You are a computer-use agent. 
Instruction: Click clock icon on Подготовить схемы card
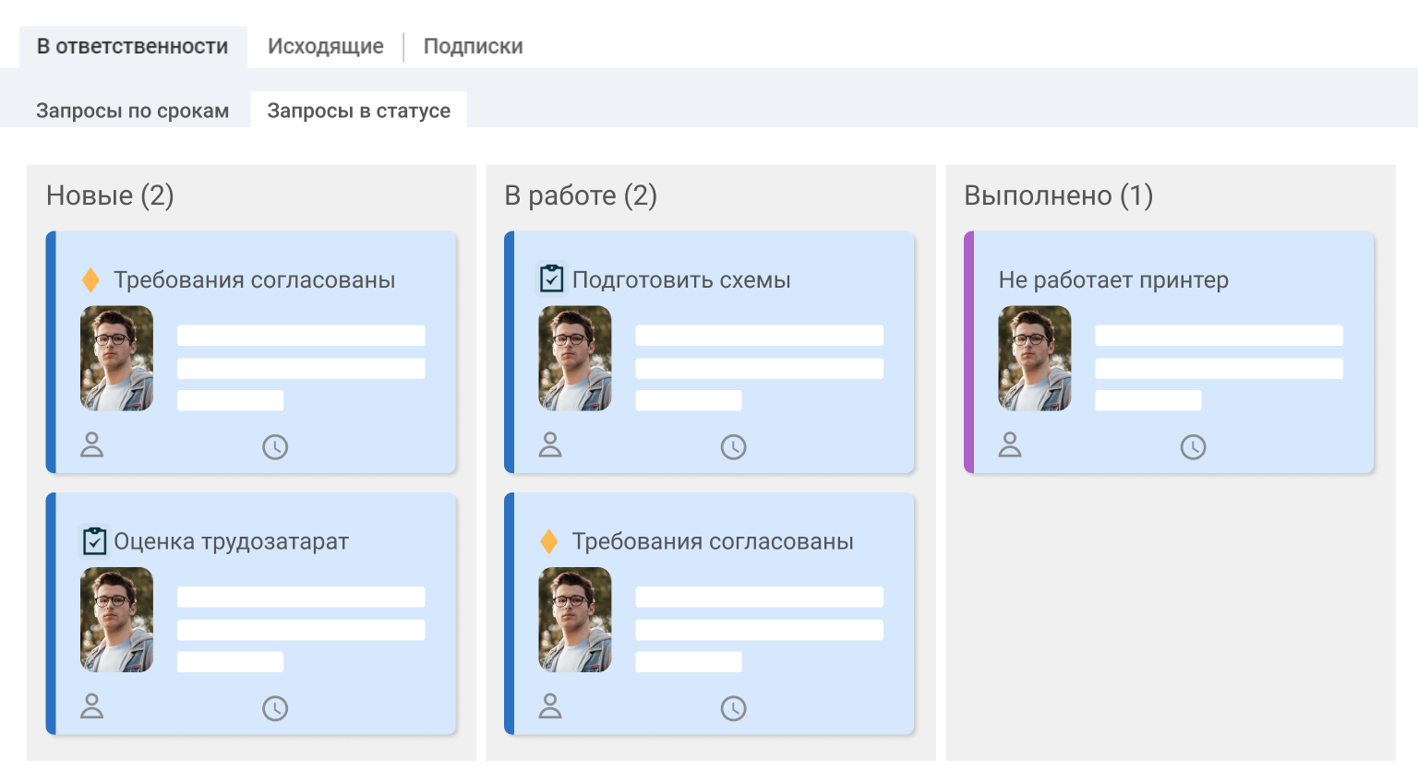733,447
